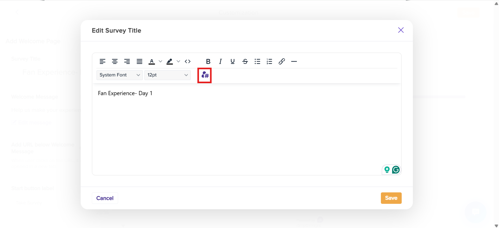Apply the highlight background color
499x228 pixels.
170,61
